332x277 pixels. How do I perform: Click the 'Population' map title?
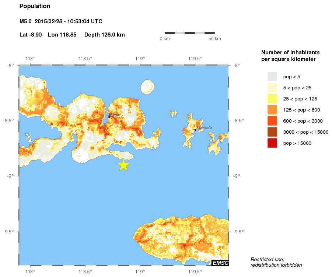pos(35,6)
